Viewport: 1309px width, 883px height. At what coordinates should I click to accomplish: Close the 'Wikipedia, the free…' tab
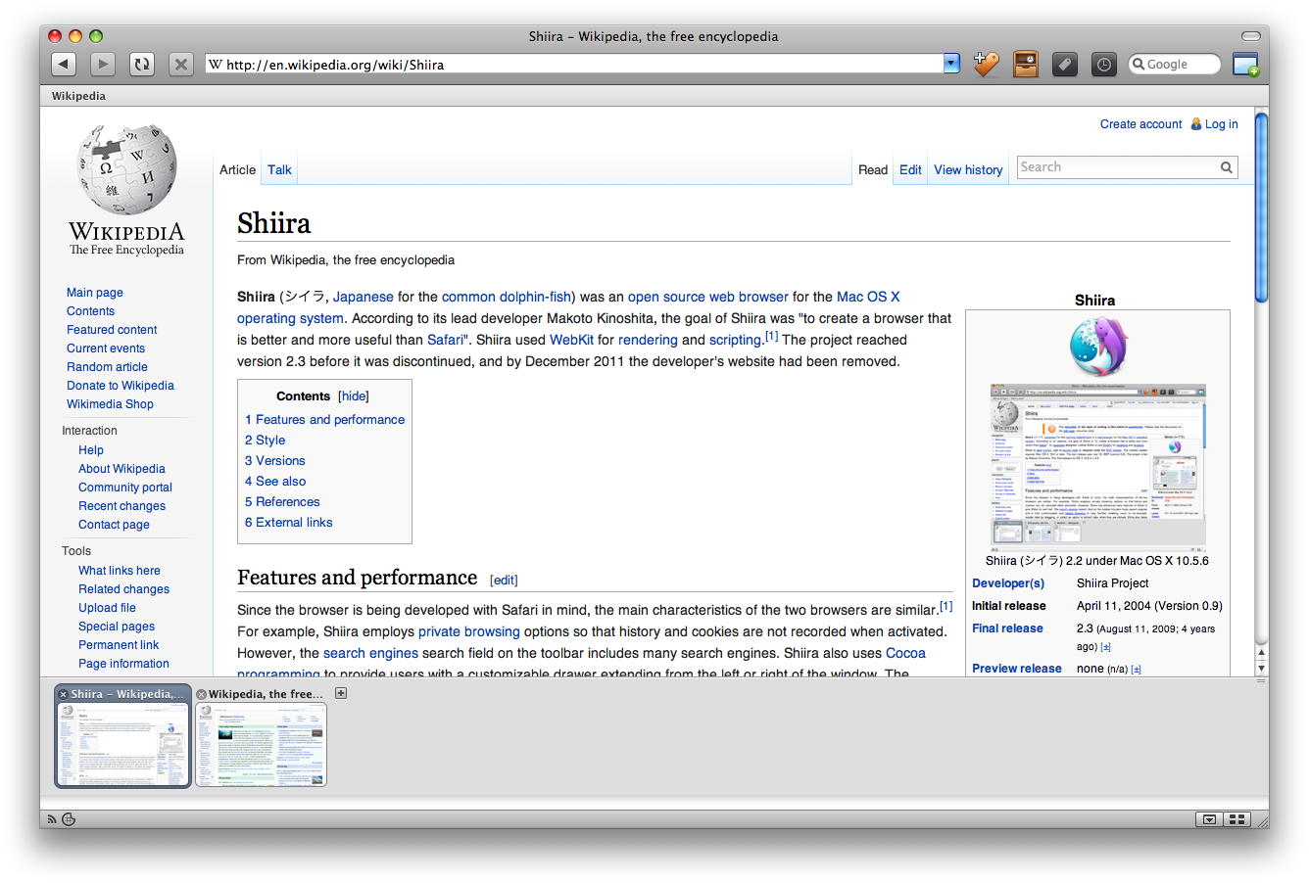click(202, 694)
